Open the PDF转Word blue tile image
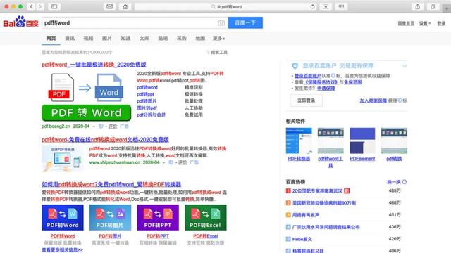 (x=63, y=217)
